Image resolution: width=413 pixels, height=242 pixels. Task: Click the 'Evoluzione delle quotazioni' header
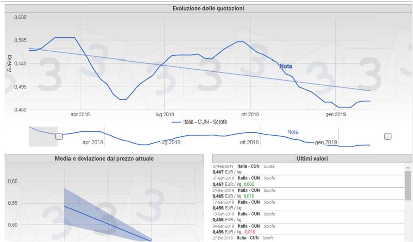[208, 9]
